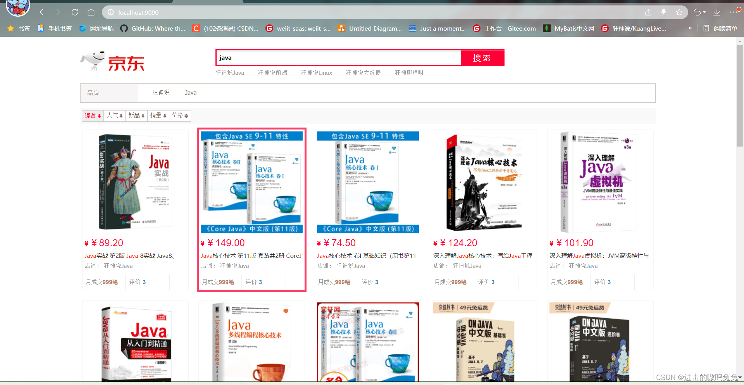Open the Java核心技术 卷I book cover
744x385 pixels.
[x=368, y=182]
